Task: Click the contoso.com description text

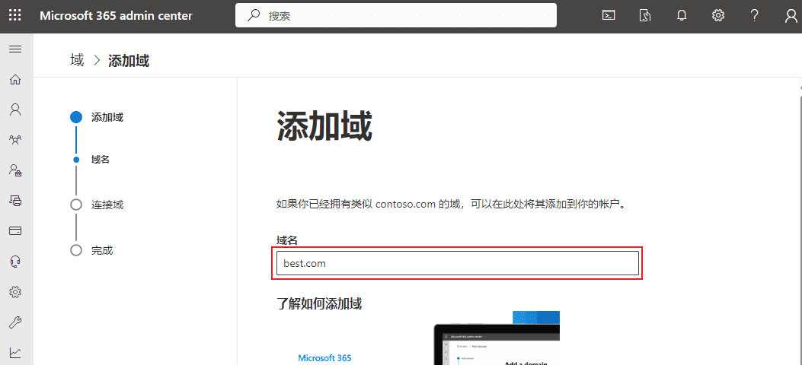Action: (x=451, y=205)
